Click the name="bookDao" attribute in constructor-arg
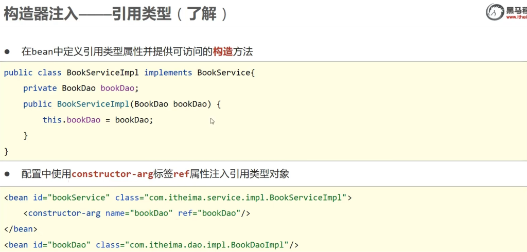527x252 pixels. [139, 213]
